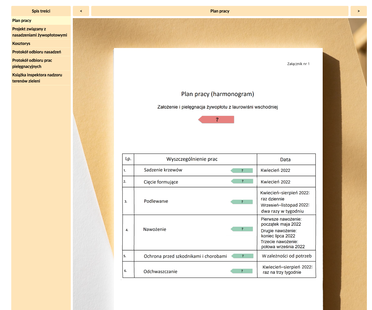The width and height of the screenshot is (372, 310).
Task: Open the hint marker for Cięcie formujące
Action: click(242, 181)
